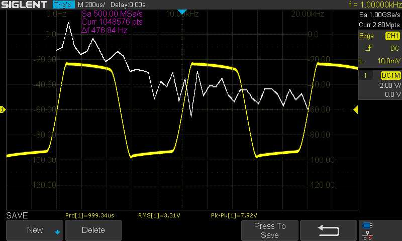Toggle the CH1 trigger source badge
The height and width of the screenshot is (241, 402).
coord(391,36)
